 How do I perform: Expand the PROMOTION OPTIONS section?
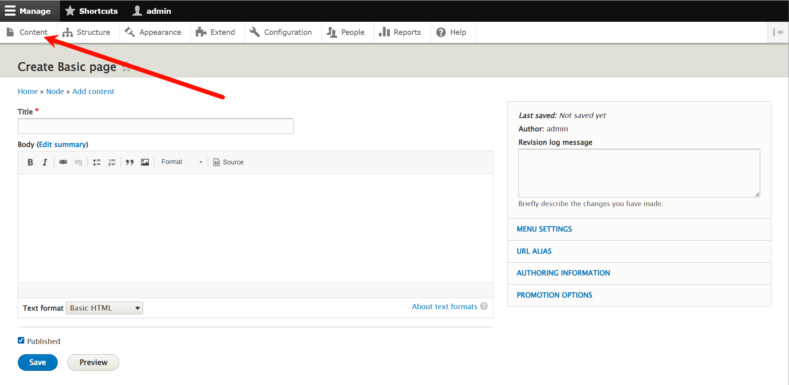(554, 295)
